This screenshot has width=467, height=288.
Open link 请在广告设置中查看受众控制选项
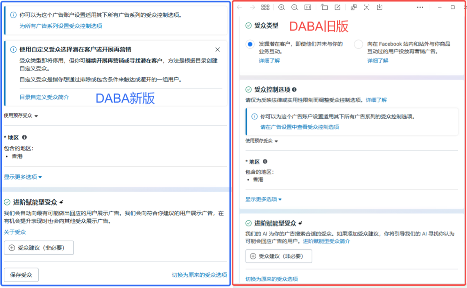(300, 127)
